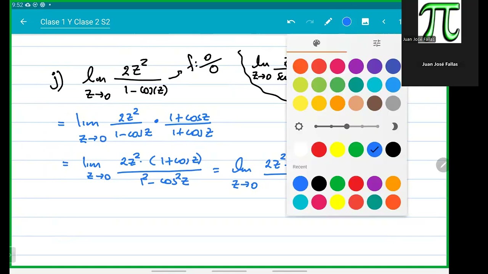Select the black basic color
This screenshot has width=488, height=274.
[393, 150]
